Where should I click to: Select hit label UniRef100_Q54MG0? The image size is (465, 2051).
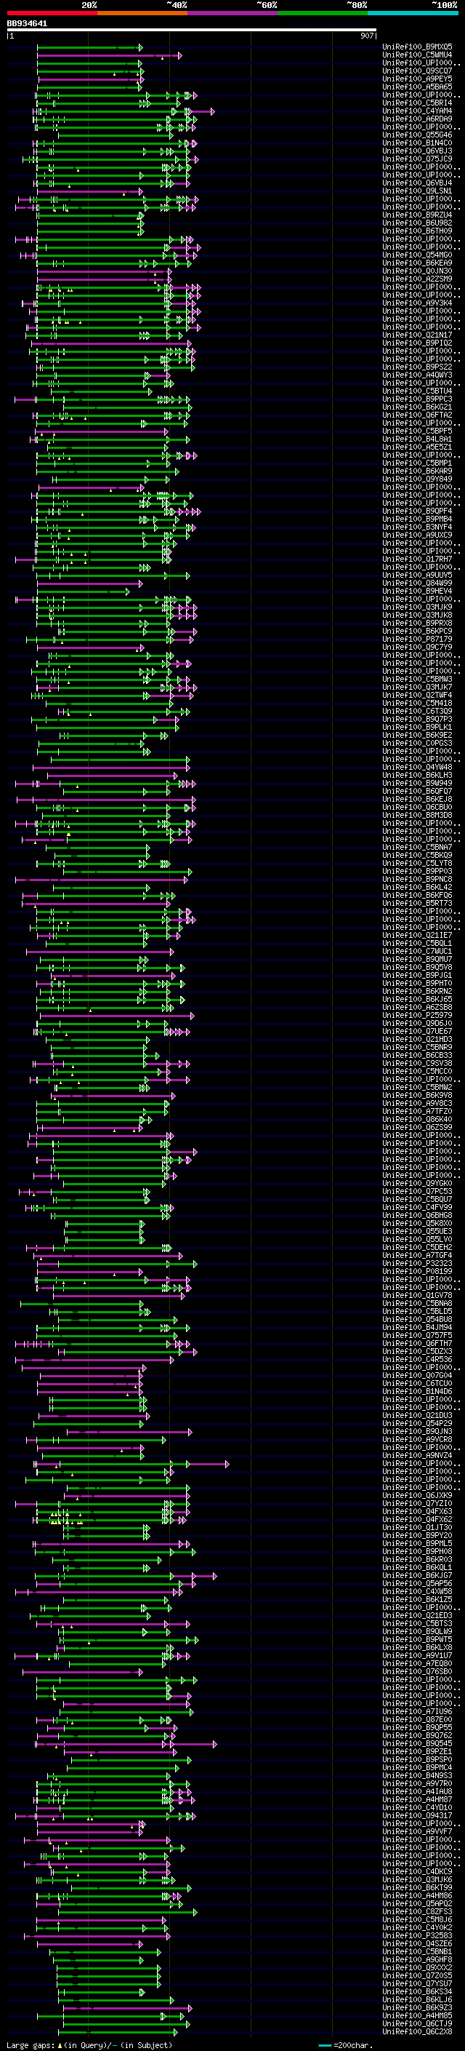417,255
